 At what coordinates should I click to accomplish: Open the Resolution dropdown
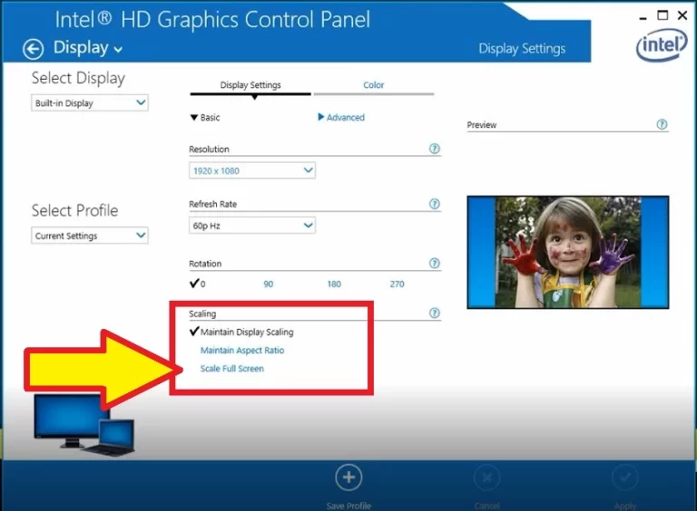pos(251,170)
